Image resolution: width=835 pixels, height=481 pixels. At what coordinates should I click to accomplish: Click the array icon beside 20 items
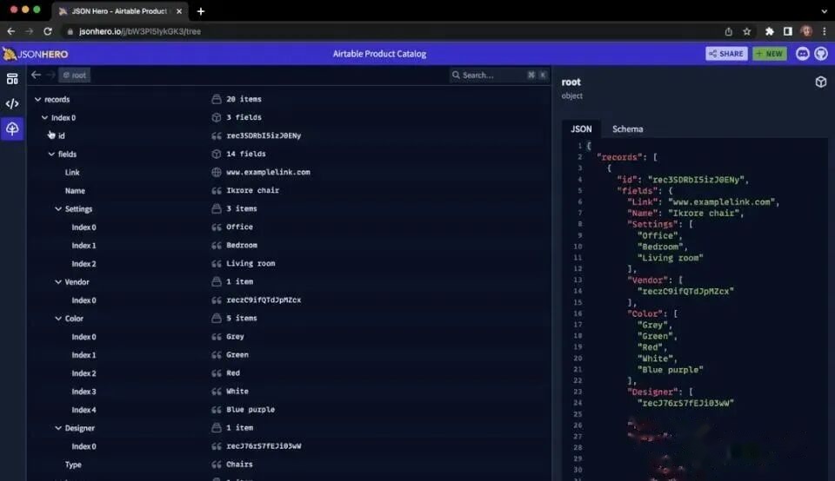pos(217,99)
